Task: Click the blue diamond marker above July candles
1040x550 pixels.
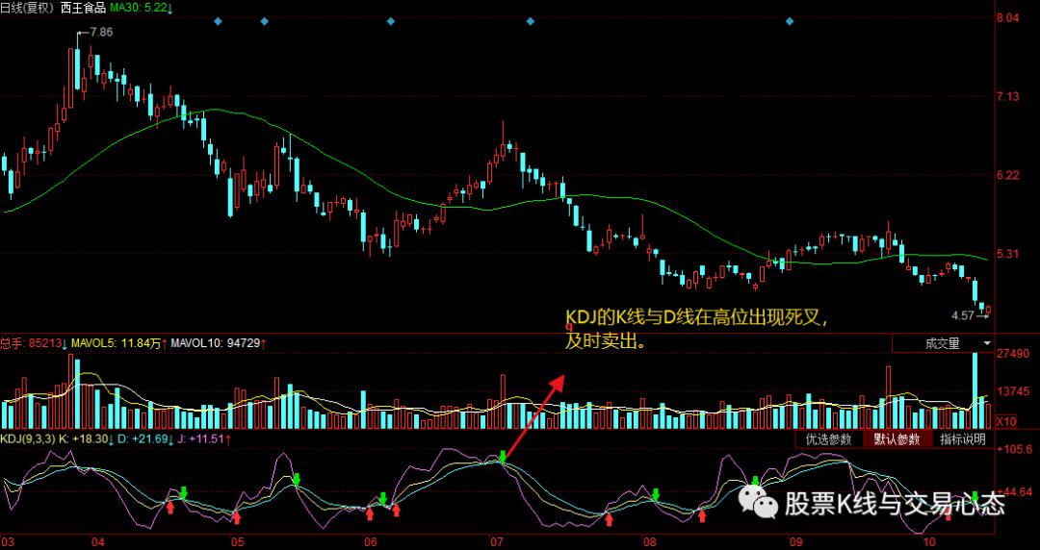Action: [530, 22]
